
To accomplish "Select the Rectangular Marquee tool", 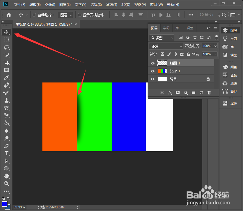I will pos(6,40).
